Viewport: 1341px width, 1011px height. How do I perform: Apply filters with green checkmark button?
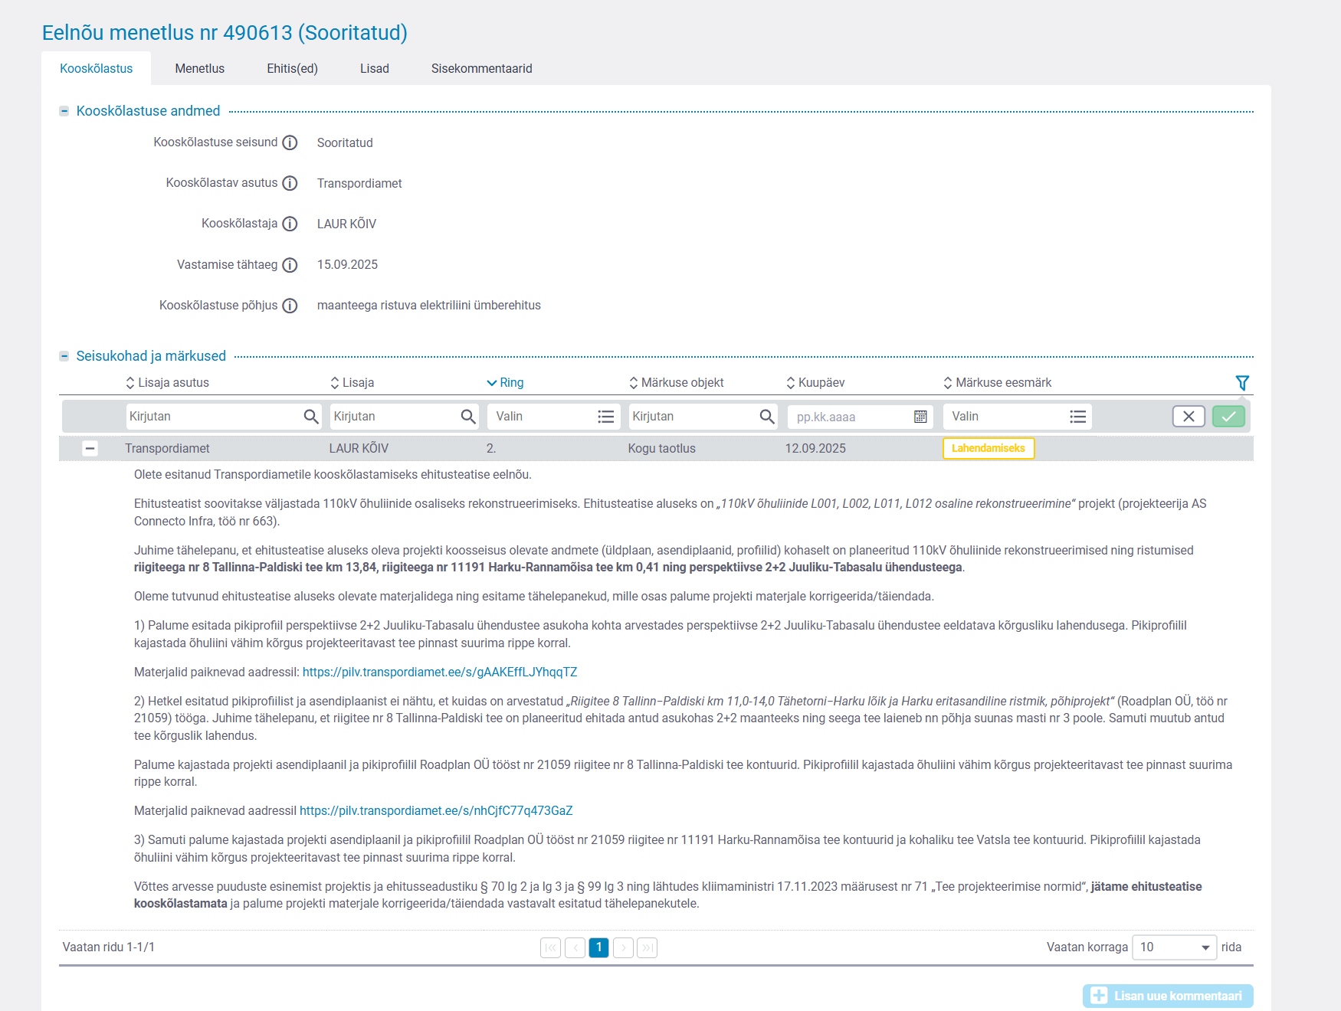click(x=1228, y=417)
